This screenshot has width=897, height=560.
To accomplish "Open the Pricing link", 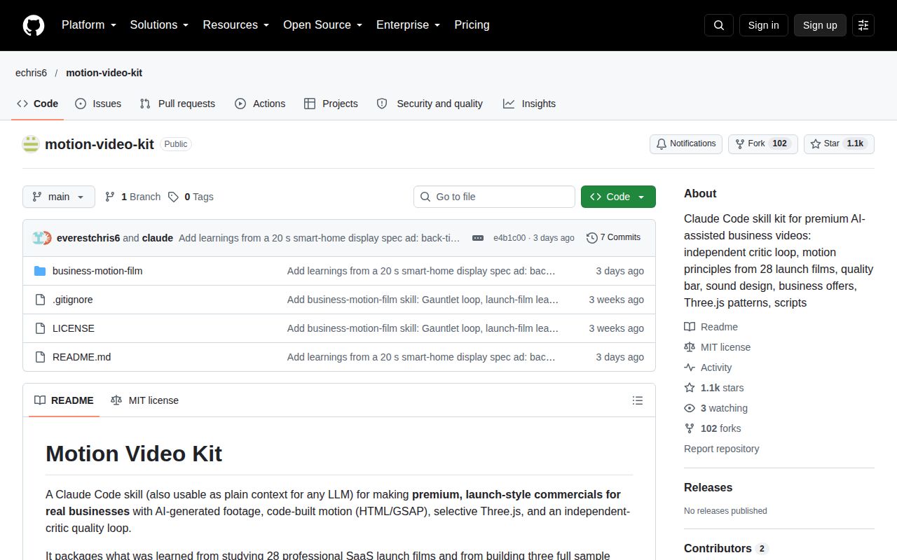I will (x=472, y=25).
